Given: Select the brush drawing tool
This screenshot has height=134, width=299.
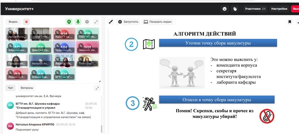Looking at the screenshot, I should [x=110, y=22].
